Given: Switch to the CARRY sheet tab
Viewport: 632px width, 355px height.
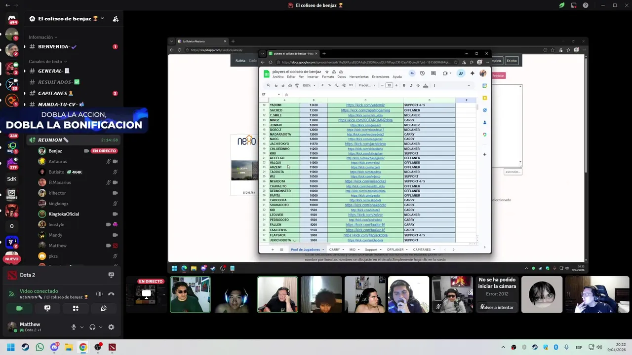Looking at the screenshot, I should [334, 249].
